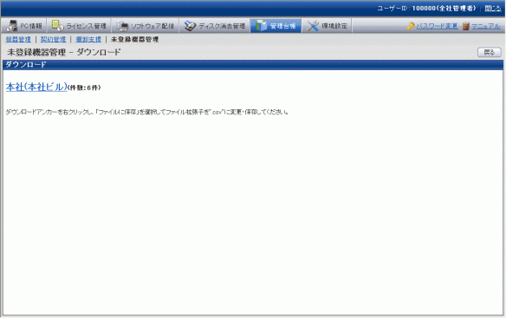Click the manual book icon
Image resolution: width=506 pixels, height=318 pixels.
(x=465, y=26)
